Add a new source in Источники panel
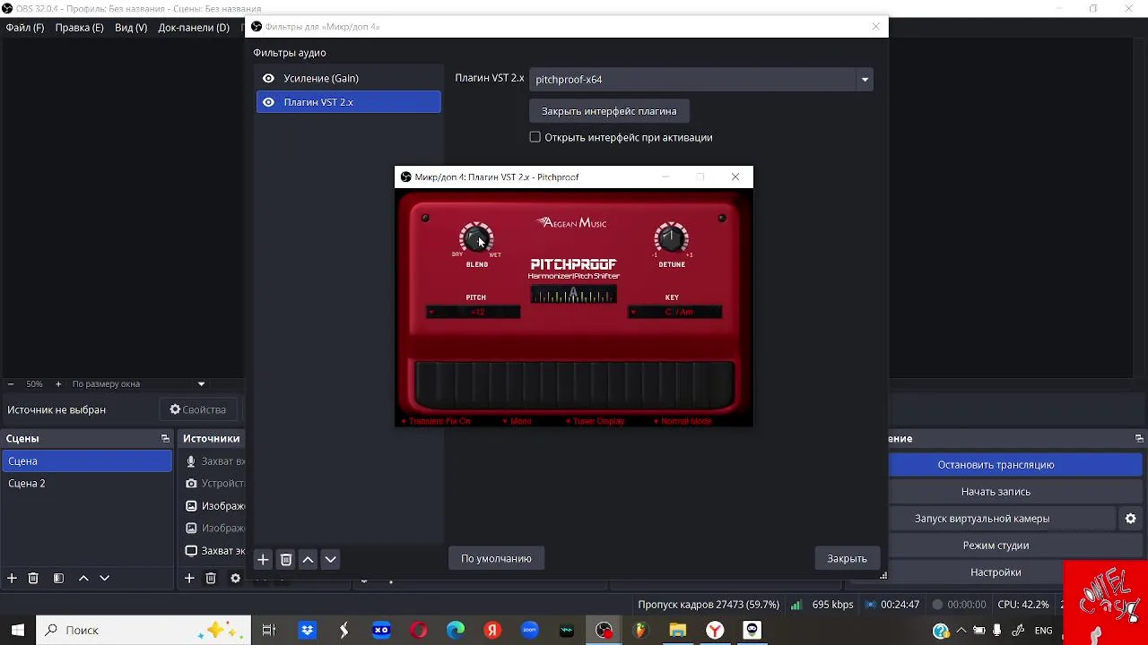This screenshot has width=1148, height=645. (189, 579)
